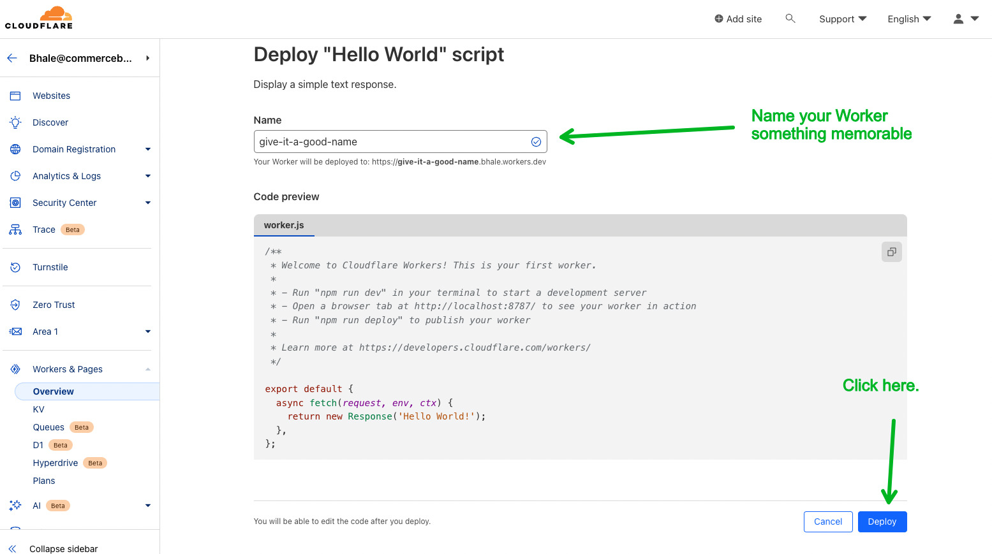Click the Discover lightbulb icon
This screenshot has width=992, height=554.
click(x=15, y=122)
